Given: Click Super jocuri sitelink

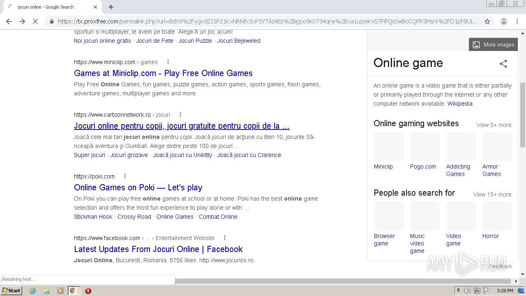Looking at the screenshot, I should 90,155.
